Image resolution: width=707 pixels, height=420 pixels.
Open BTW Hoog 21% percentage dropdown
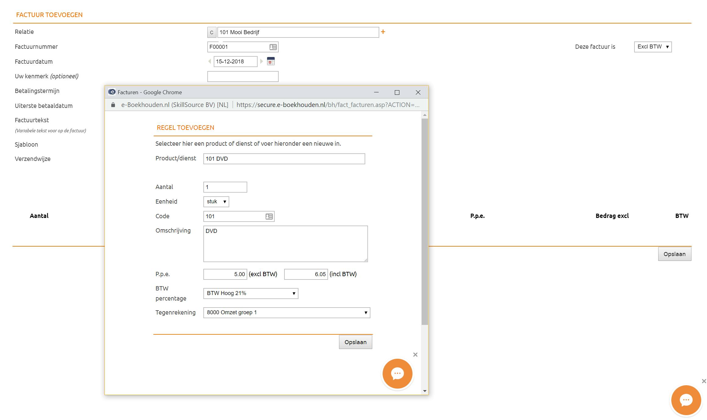point(251,294)
